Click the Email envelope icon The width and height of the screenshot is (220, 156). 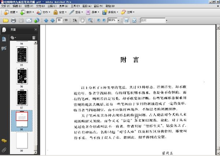tap(29, 20)
